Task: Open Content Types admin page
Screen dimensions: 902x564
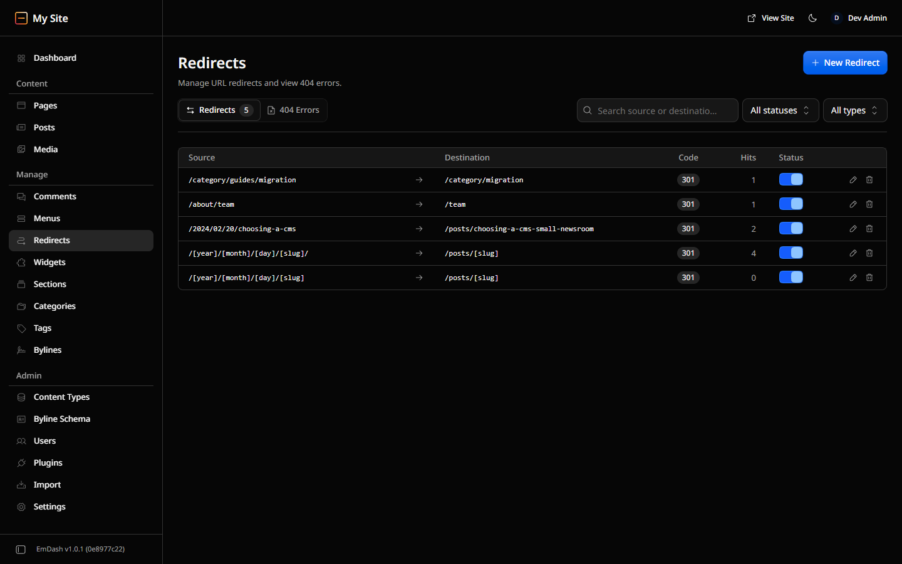Action: click(x=81, y=397)
